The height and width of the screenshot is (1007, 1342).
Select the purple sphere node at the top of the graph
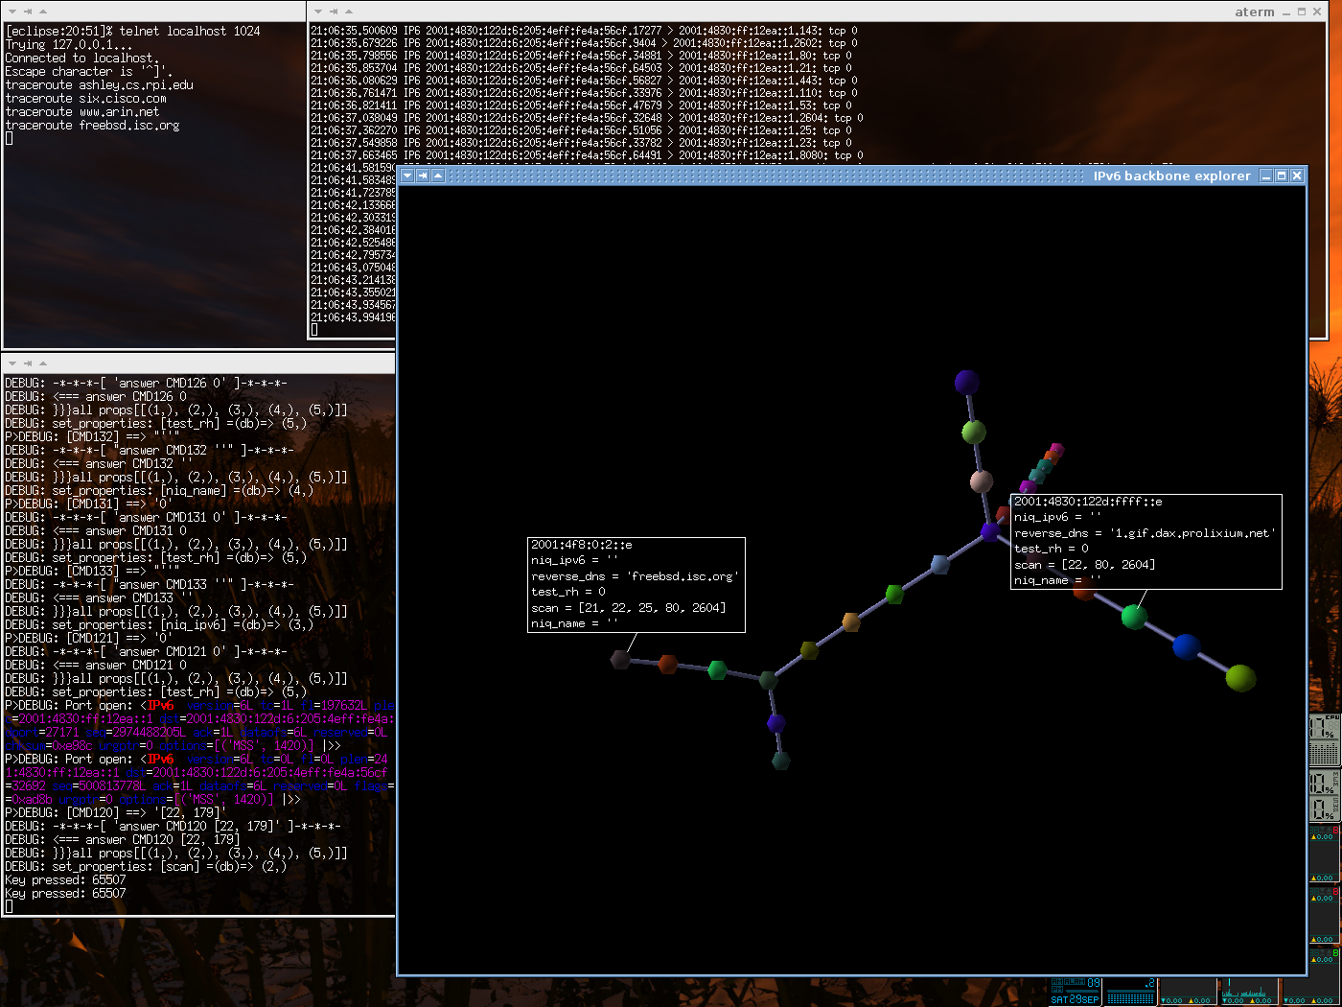pyautogui.click(x=967, y=382)
